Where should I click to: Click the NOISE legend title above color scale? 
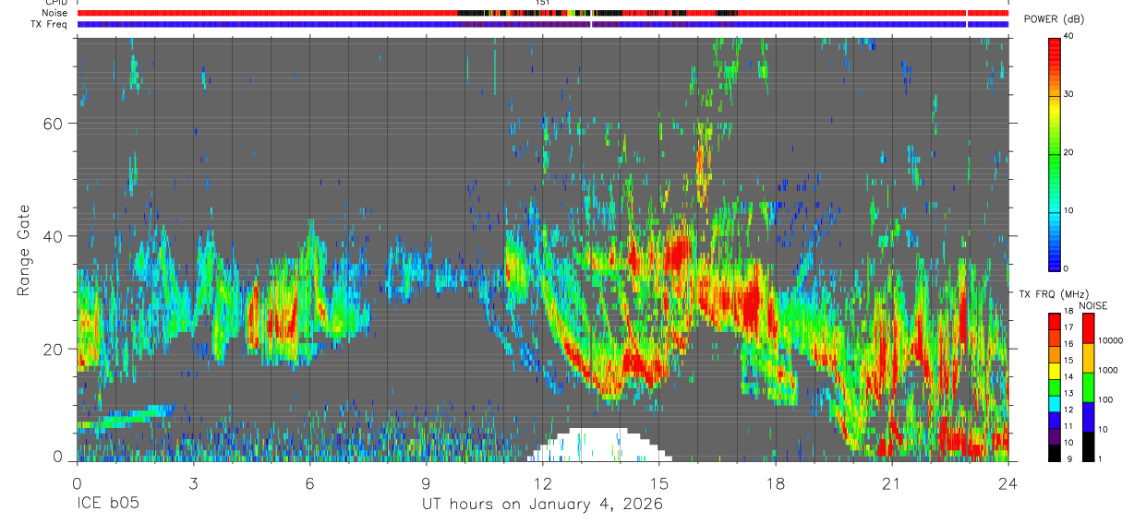pos(1092,305)
